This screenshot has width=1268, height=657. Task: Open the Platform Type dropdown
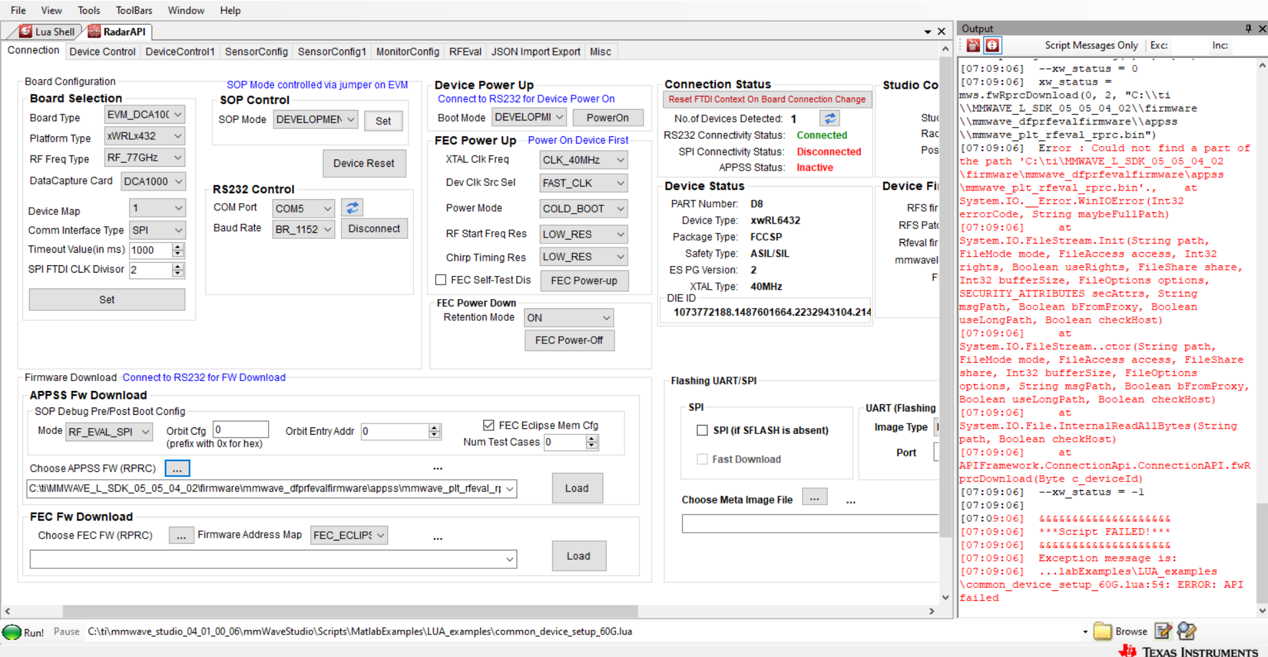[144, 136]
